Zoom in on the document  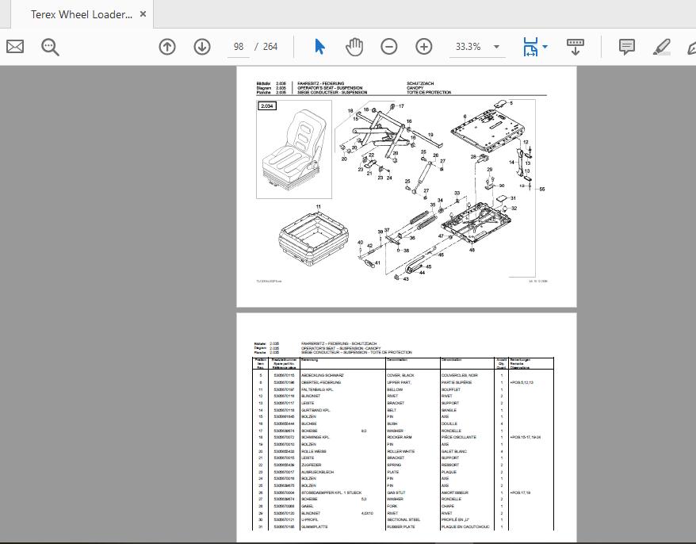pyautogui.click(x=423, y=47)
